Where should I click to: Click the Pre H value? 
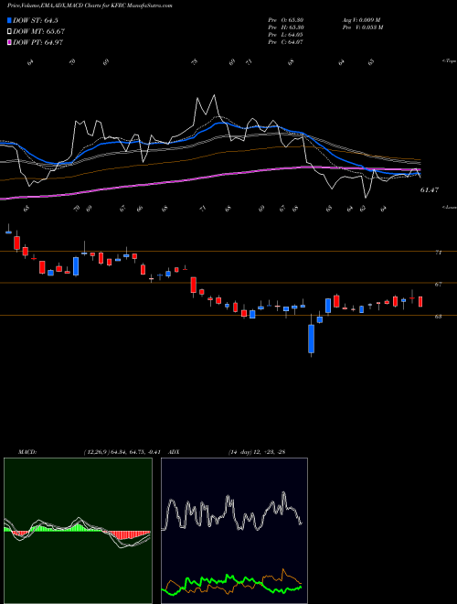[285, 27]
